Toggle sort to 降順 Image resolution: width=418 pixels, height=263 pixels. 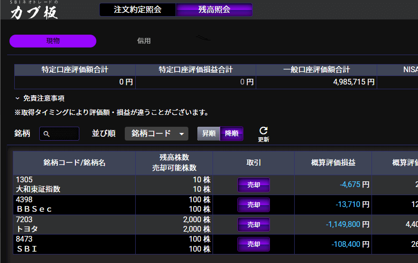232,133
